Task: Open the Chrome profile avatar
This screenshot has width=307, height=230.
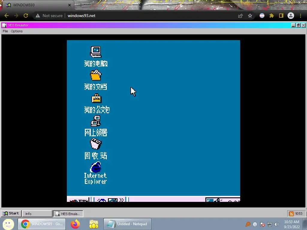Action: pyautogui.click(x=291, y=16)
